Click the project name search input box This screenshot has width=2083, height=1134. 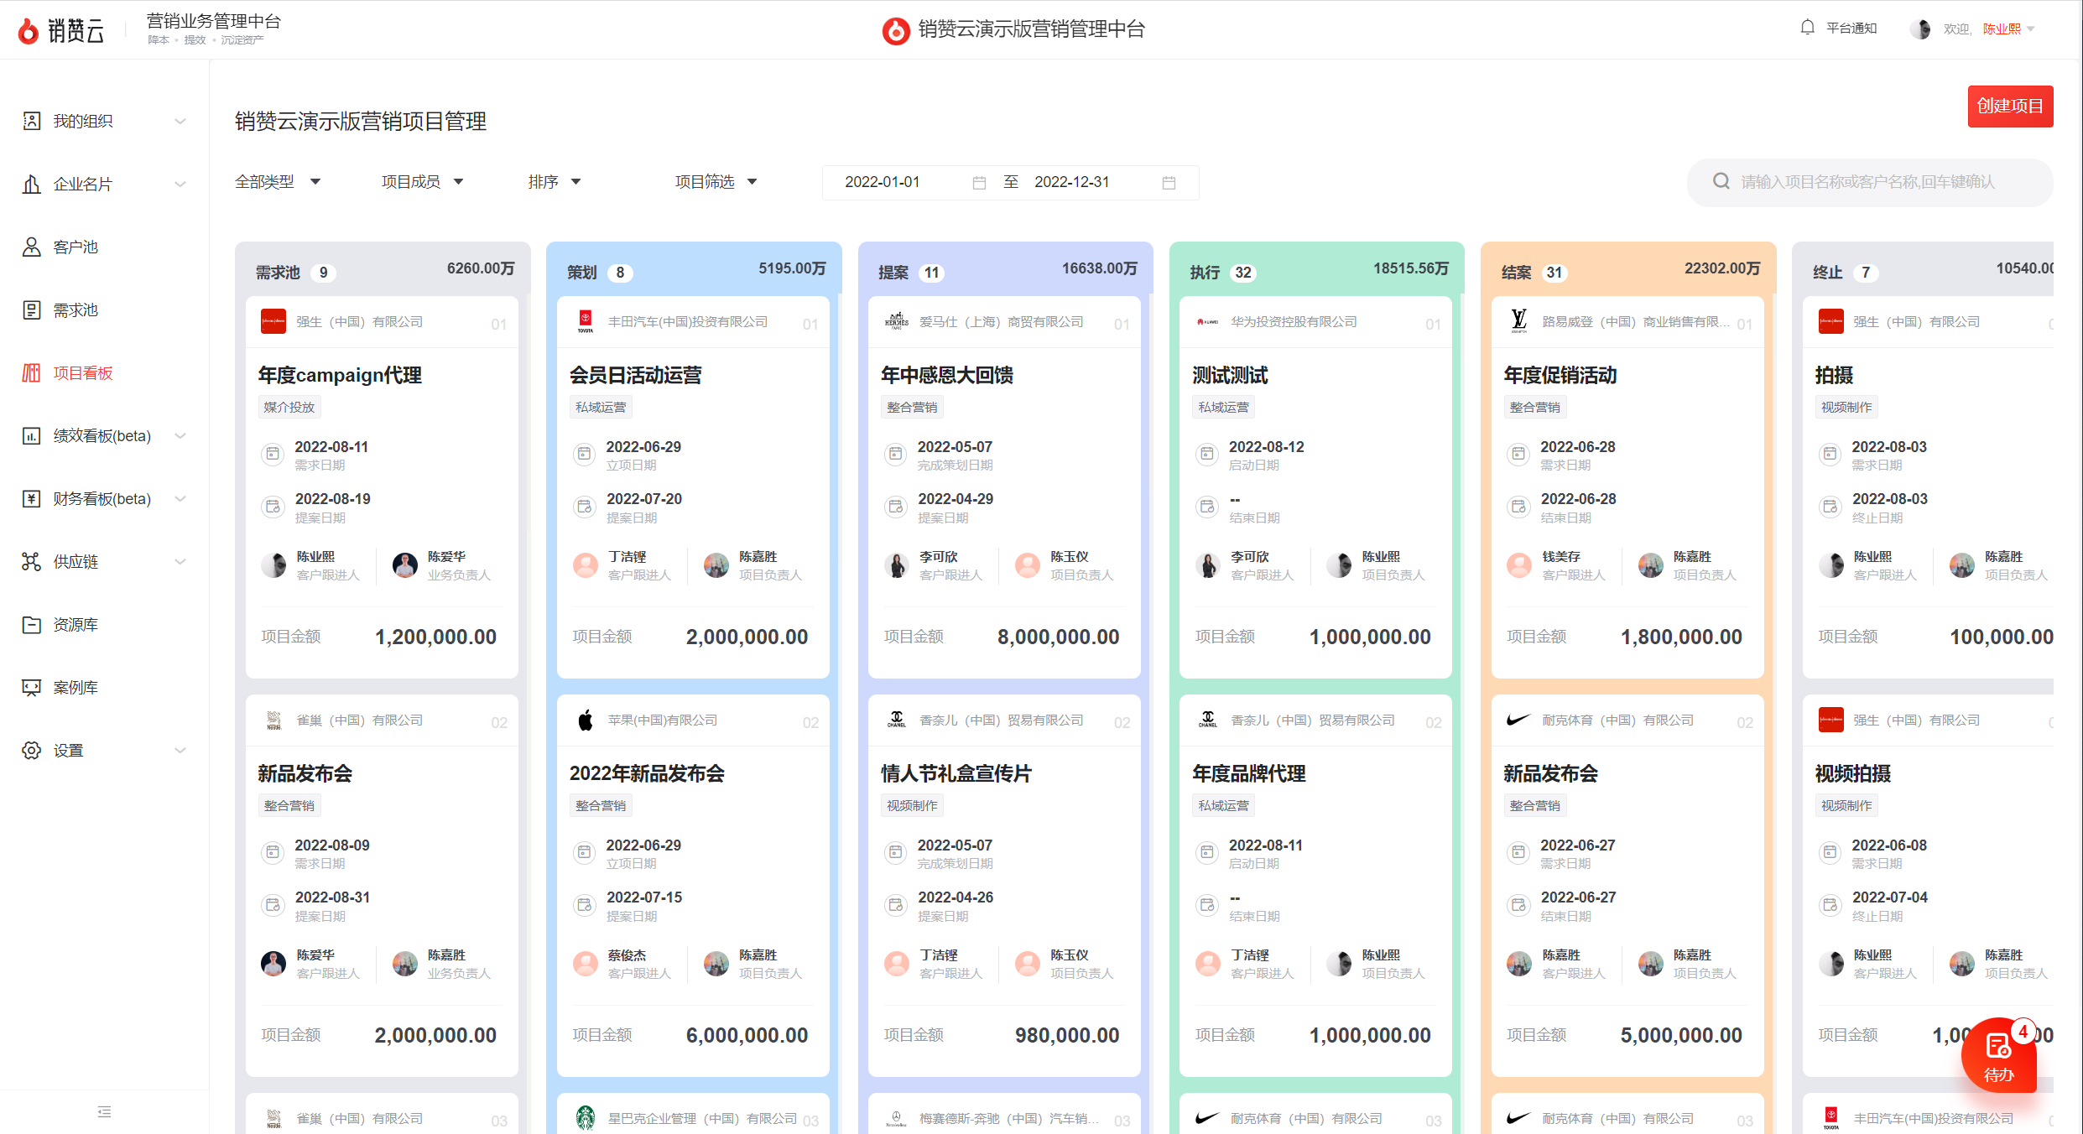click(1870, 182)
